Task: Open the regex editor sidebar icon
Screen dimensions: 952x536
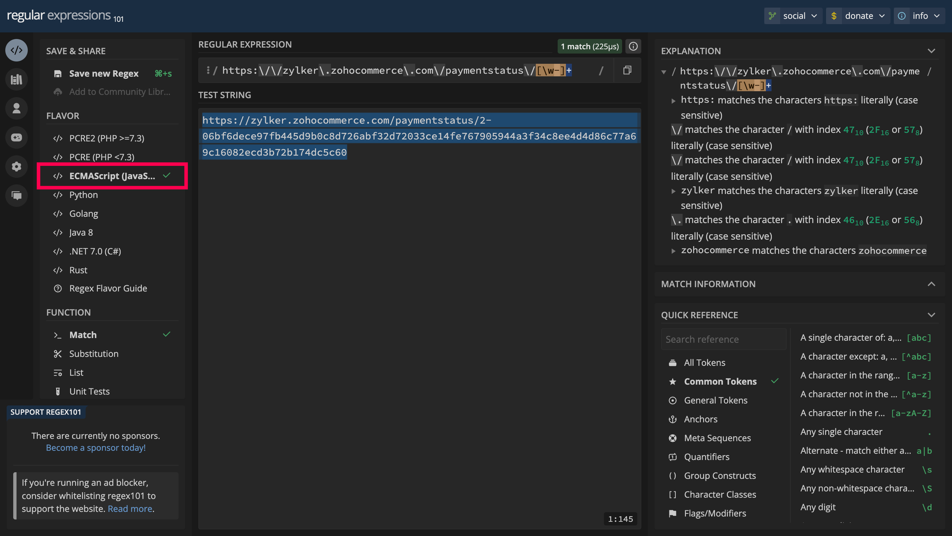Action: pyautogui.click(x=16, y=50)
